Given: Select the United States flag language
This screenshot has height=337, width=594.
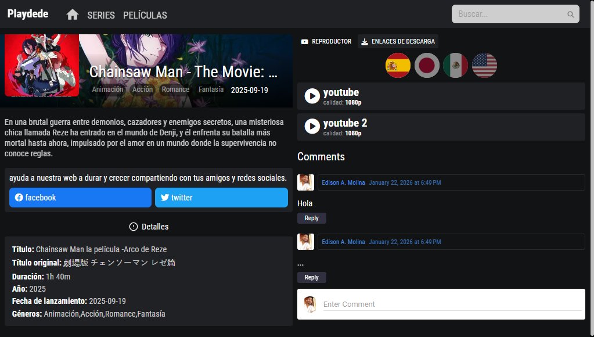Looking at the screenshot, I should (484, 65).
